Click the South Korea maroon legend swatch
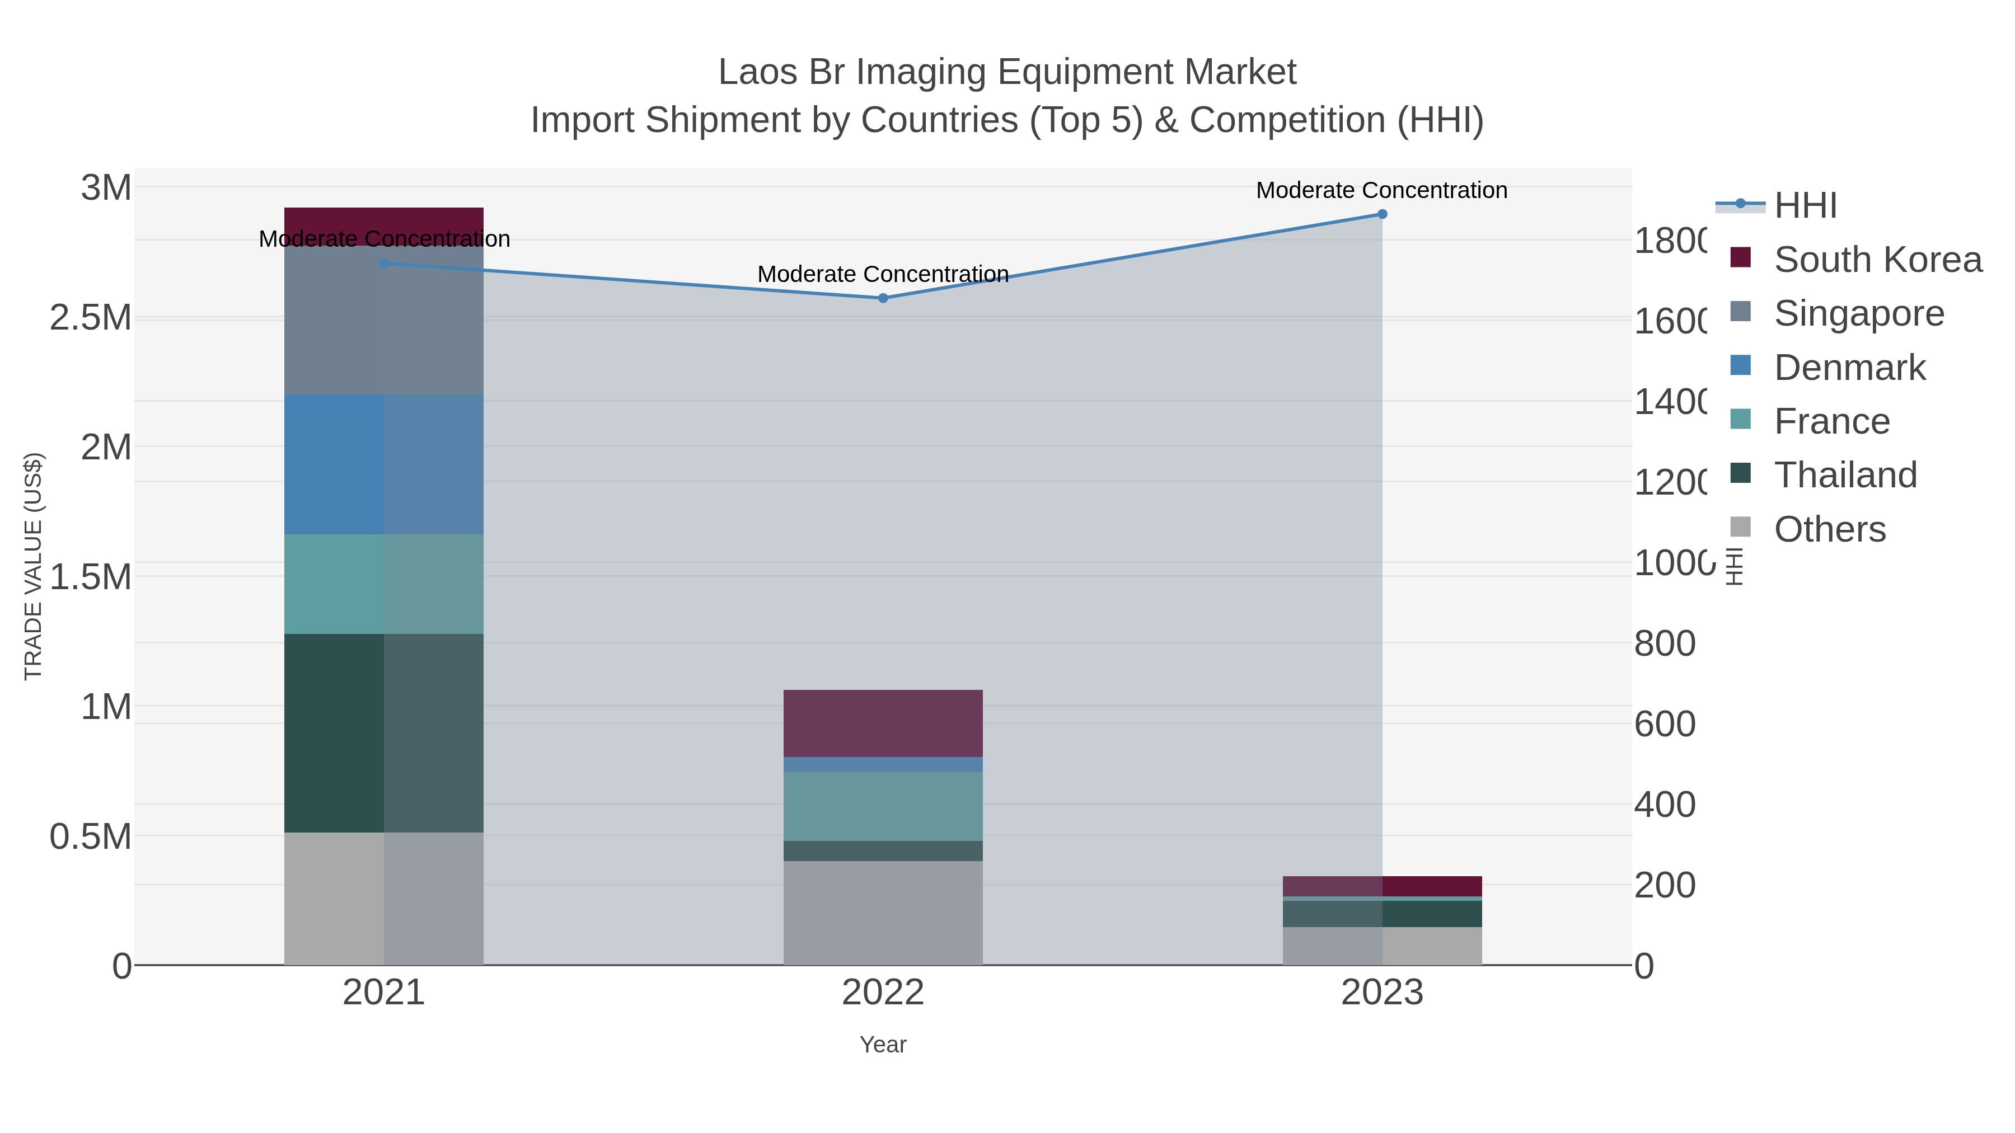This screenshot has width=2015, height=1133. coord(1740,256)
